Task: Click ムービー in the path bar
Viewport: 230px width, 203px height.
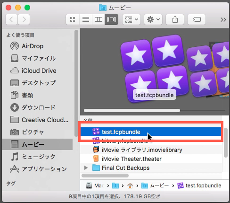Action: click(x=155, y=185)
